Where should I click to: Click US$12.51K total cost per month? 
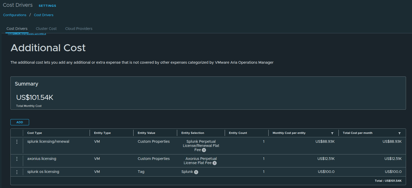[x=393, y=159]
